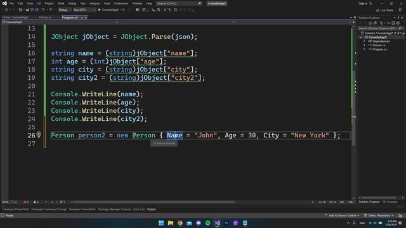Click Solution Explorer home icon

[x=370, y=23]
